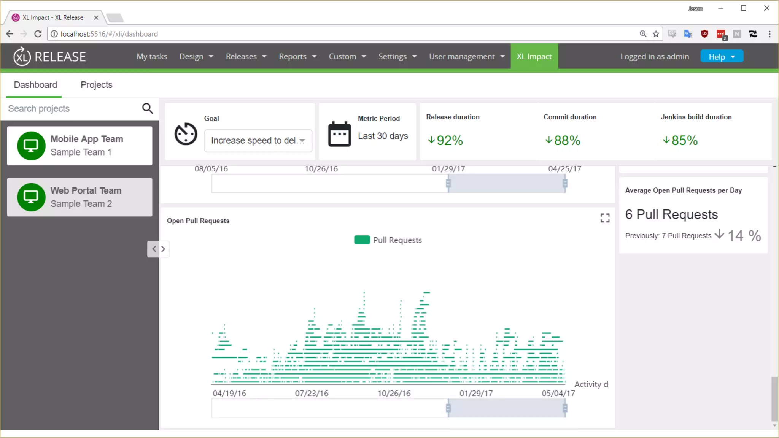The width and height of the screenshot is (779, 438).
Task: Open the Chrome three-dot menu
Action: 769,34
